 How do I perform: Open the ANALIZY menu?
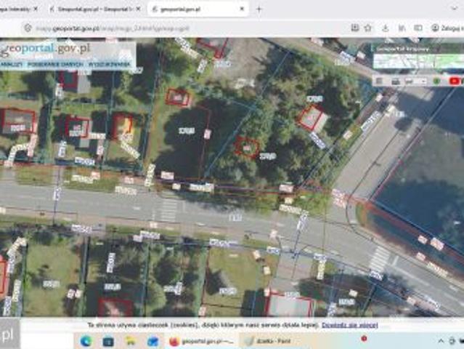coord(11,64)
